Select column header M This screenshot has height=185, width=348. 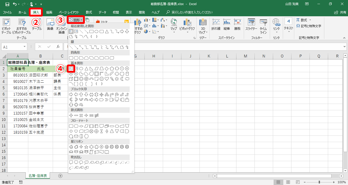tap(245, 56)
